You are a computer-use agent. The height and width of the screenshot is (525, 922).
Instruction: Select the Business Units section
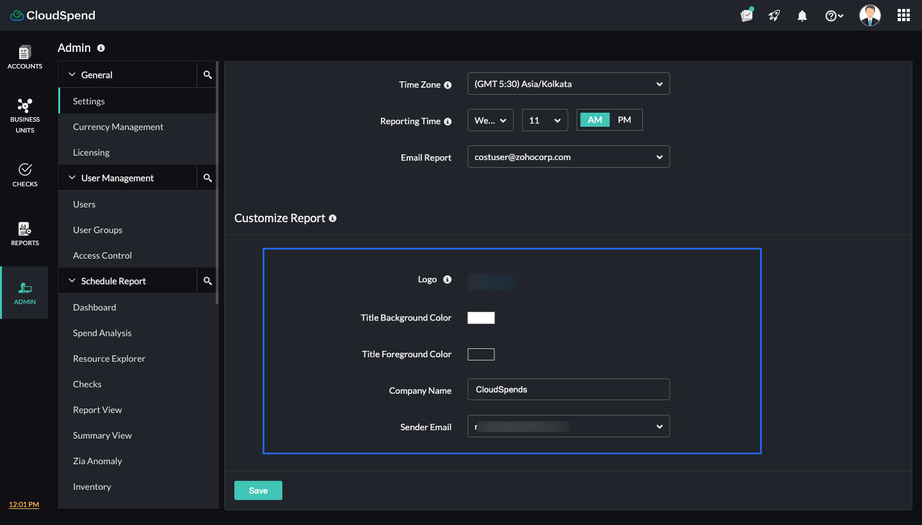coord(24,115)
